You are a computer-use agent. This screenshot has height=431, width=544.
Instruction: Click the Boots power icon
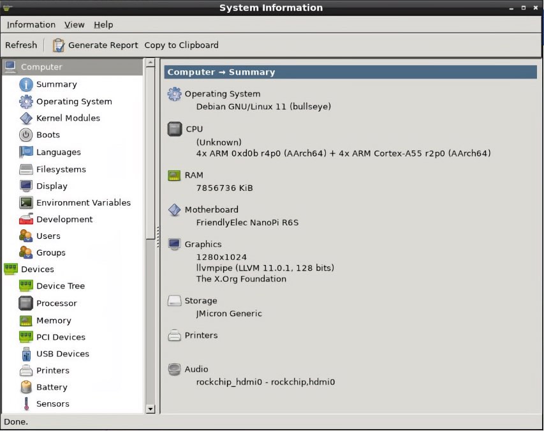coord(26,135)
